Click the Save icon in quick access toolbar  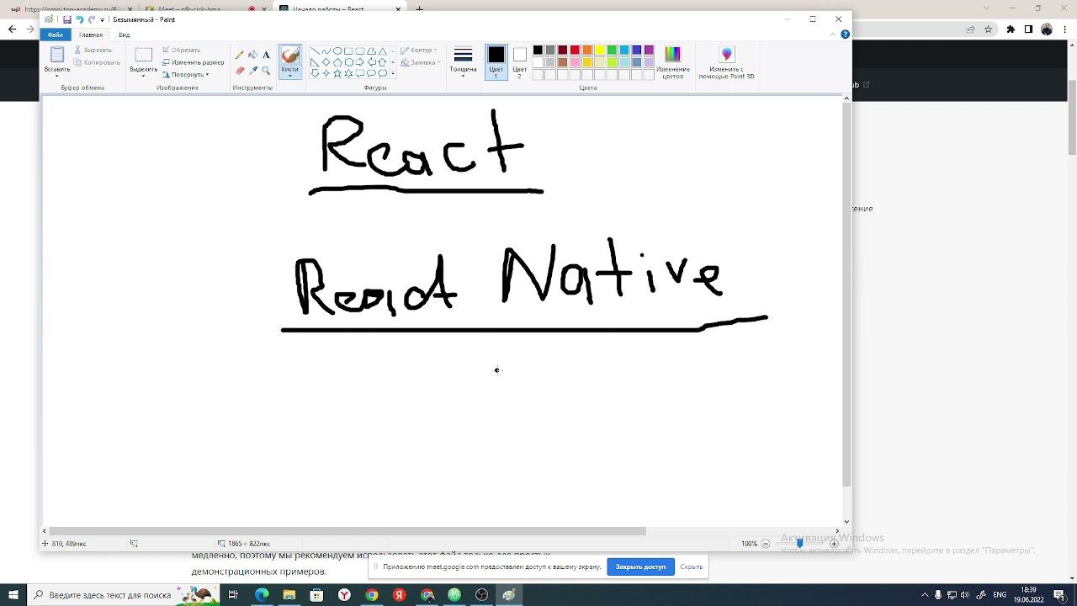tap(67, 19)
